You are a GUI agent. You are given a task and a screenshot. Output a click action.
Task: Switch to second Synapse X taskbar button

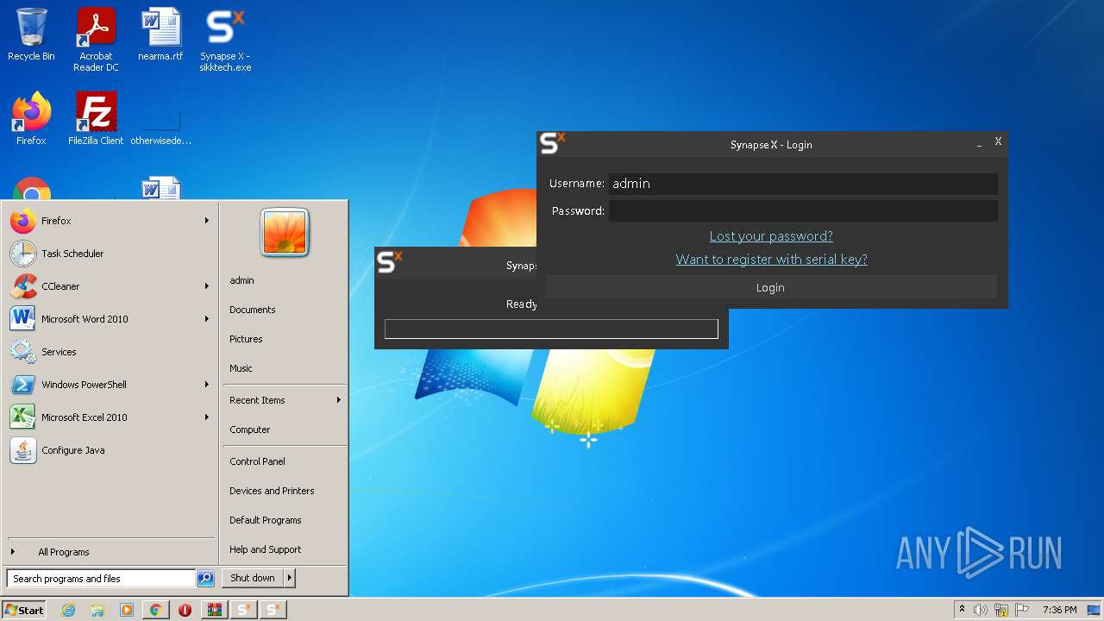(x=273, y=610)
